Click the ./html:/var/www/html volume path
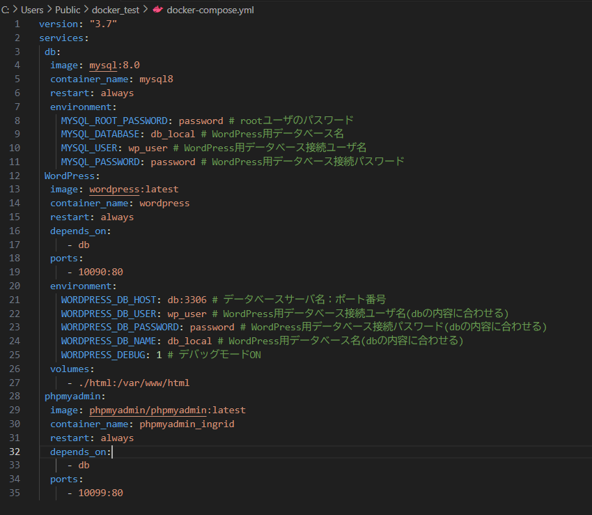Image resolution: width=592 pixels, height=515 pixels. click(134, 383)
